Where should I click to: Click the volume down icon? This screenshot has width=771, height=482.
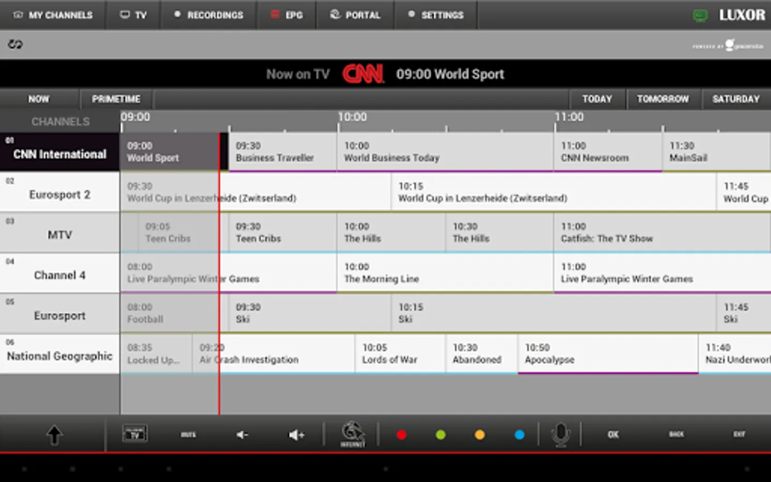[x=243, y=435]
